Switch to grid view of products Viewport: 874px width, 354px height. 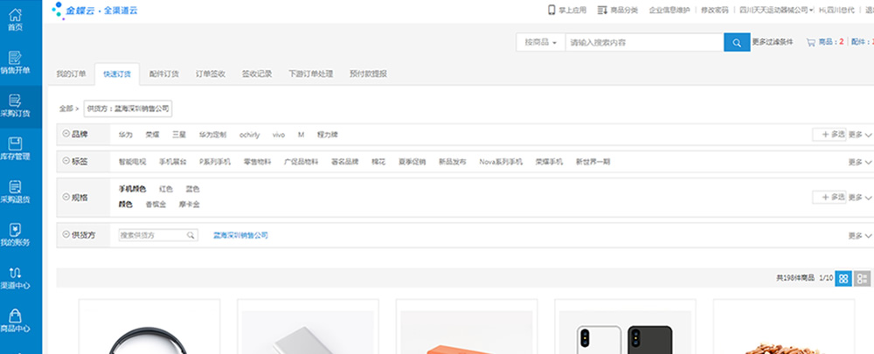pos(843,278)
